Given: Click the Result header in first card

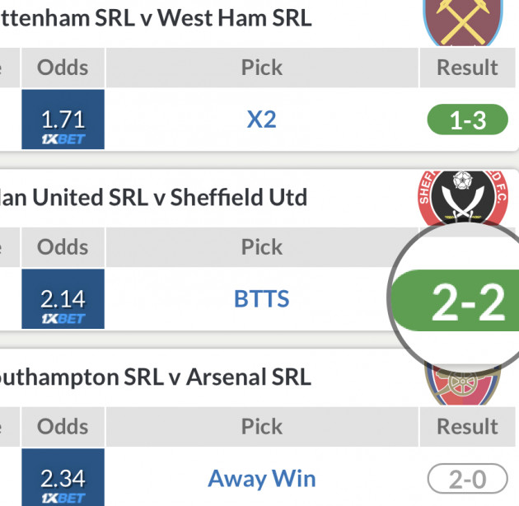Looking at the screenshot, I should (x=467, y=68).
